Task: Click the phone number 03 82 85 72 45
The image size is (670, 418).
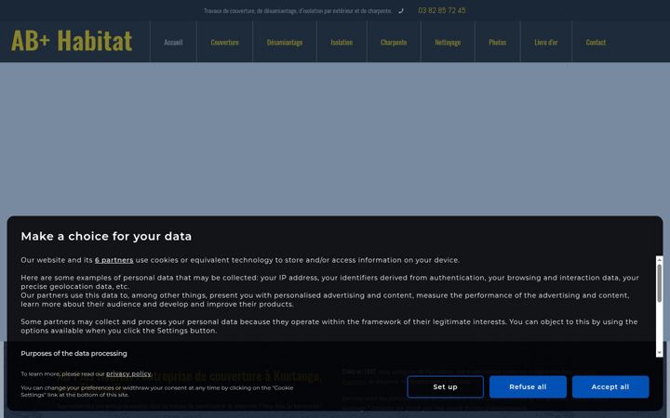Action: coord(442,10)
